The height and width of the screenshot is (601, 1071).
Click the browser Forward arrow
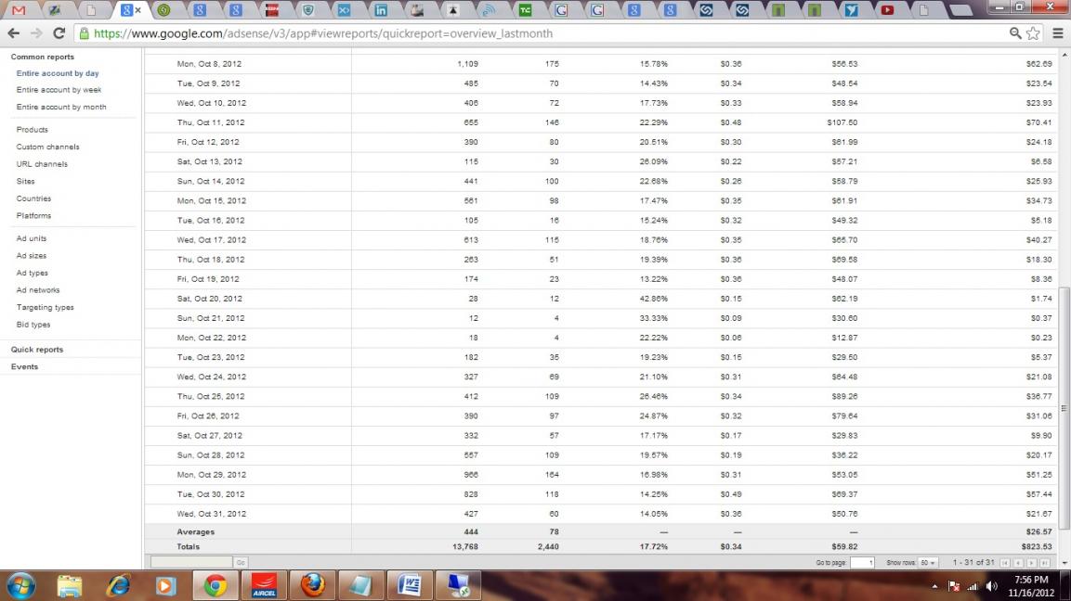(x=36, y=32)
